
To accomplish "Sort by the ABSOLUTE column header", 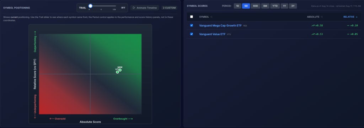I will coord(315,17).
